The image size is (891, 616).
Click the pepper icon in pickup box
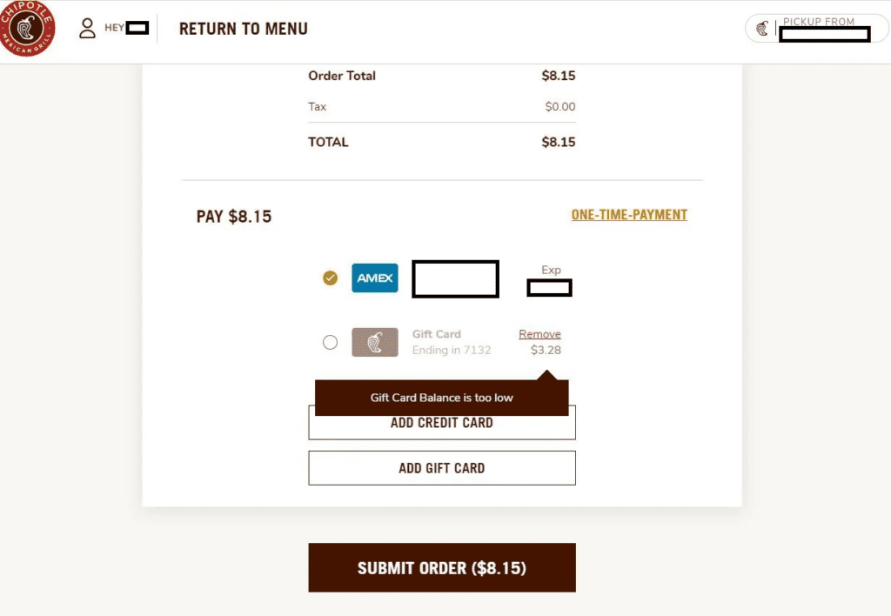pyautogui.click(x=762, y=29)
